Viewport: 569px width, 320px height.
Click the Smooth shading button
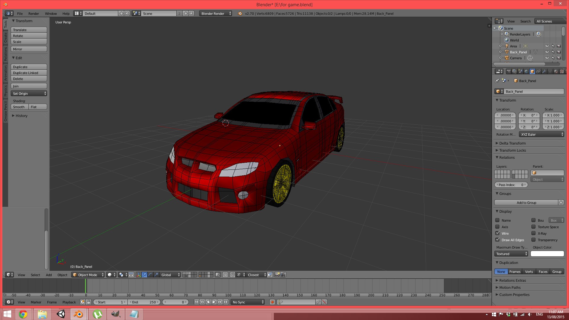[20, 107]
